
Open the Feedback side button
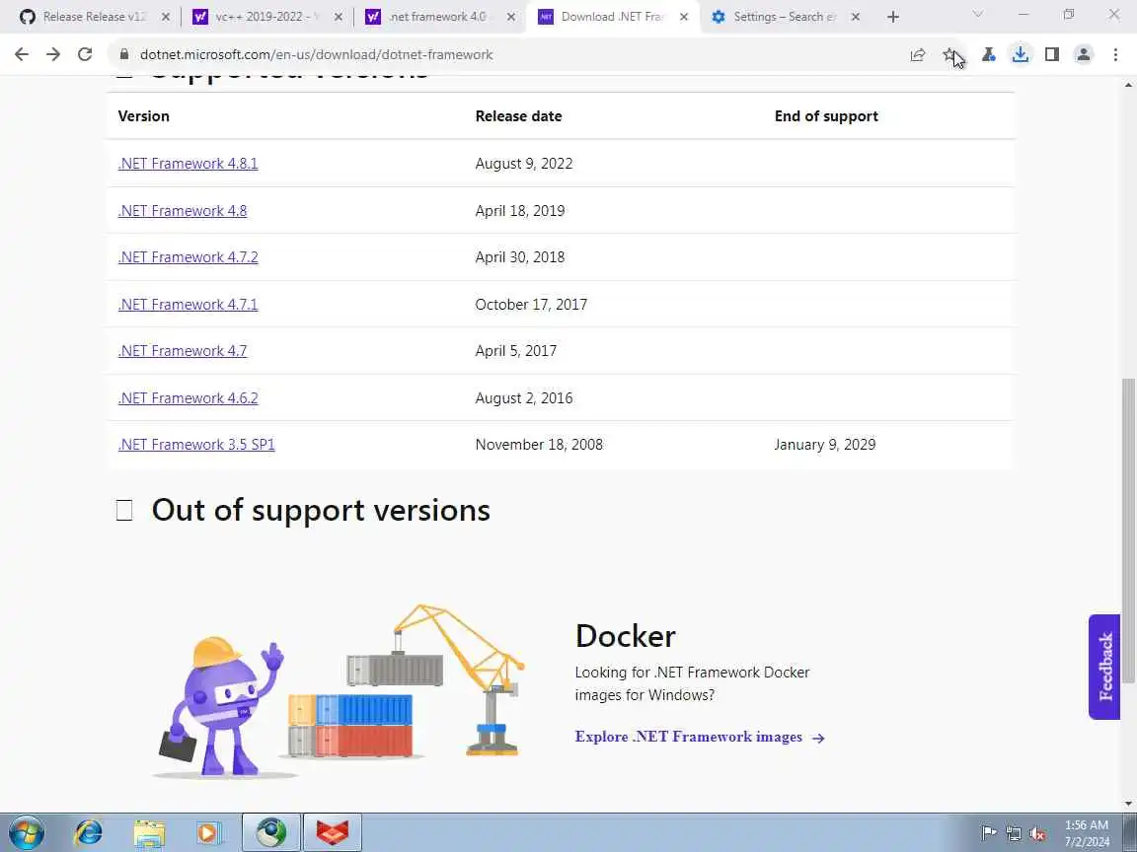(1104, 667)
